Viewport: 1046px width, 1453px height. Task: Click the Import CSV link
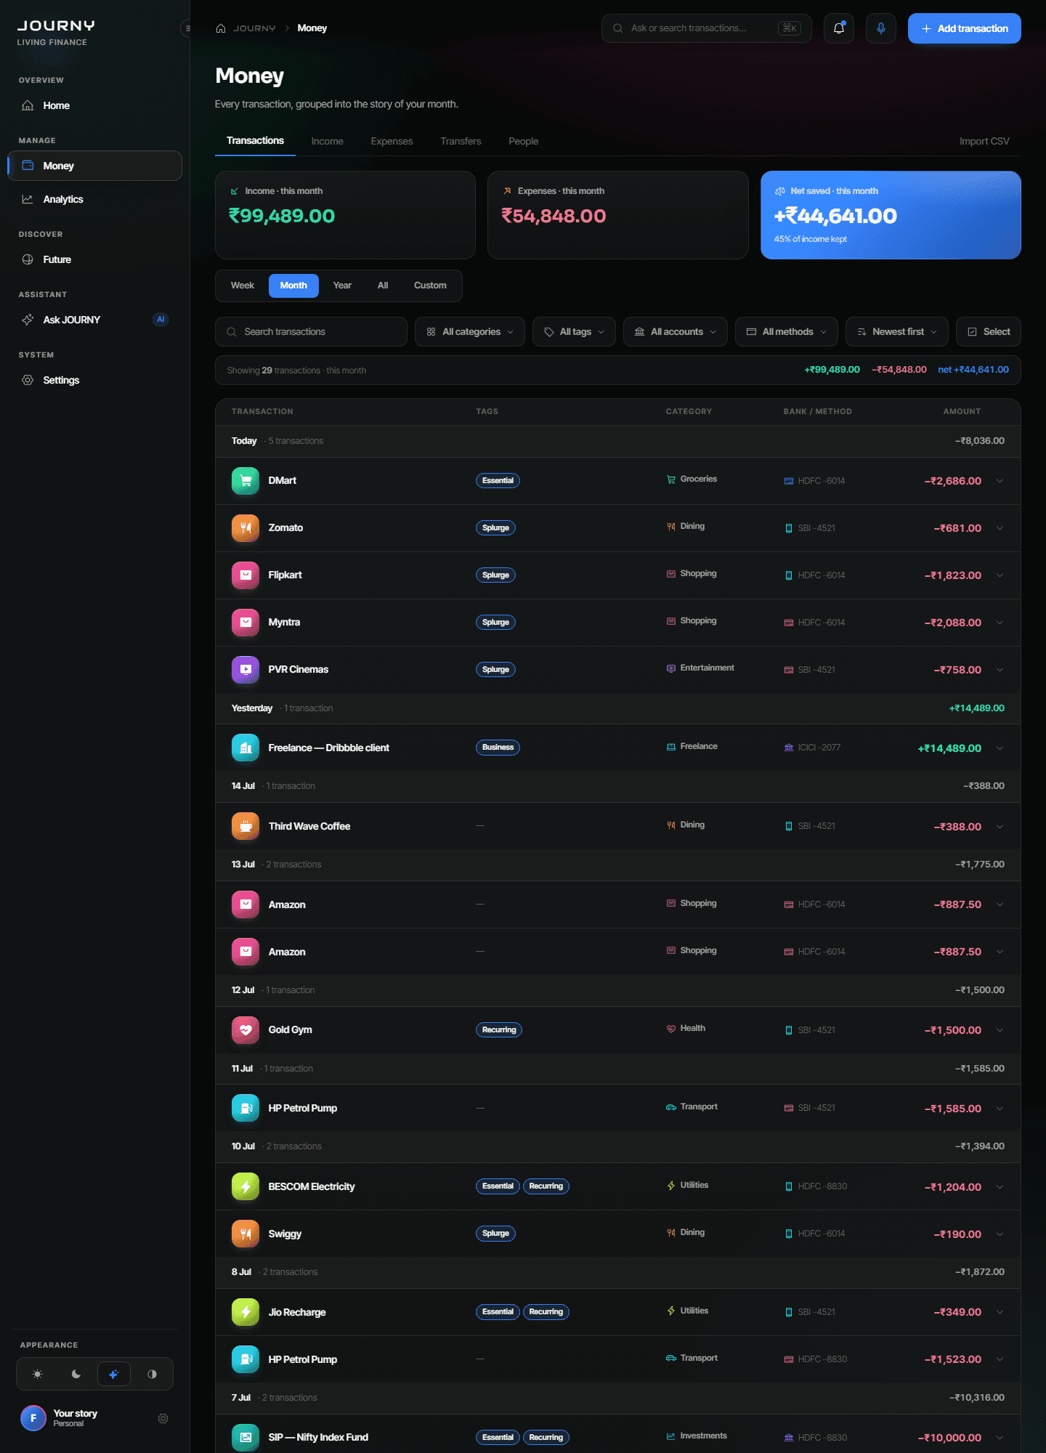[984, 142]
